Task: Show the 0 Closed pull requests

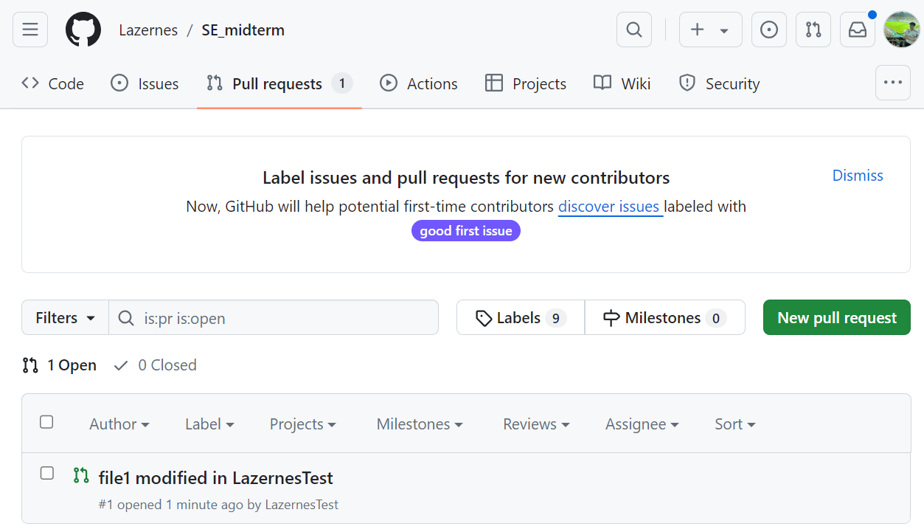Action: (155, 365)
